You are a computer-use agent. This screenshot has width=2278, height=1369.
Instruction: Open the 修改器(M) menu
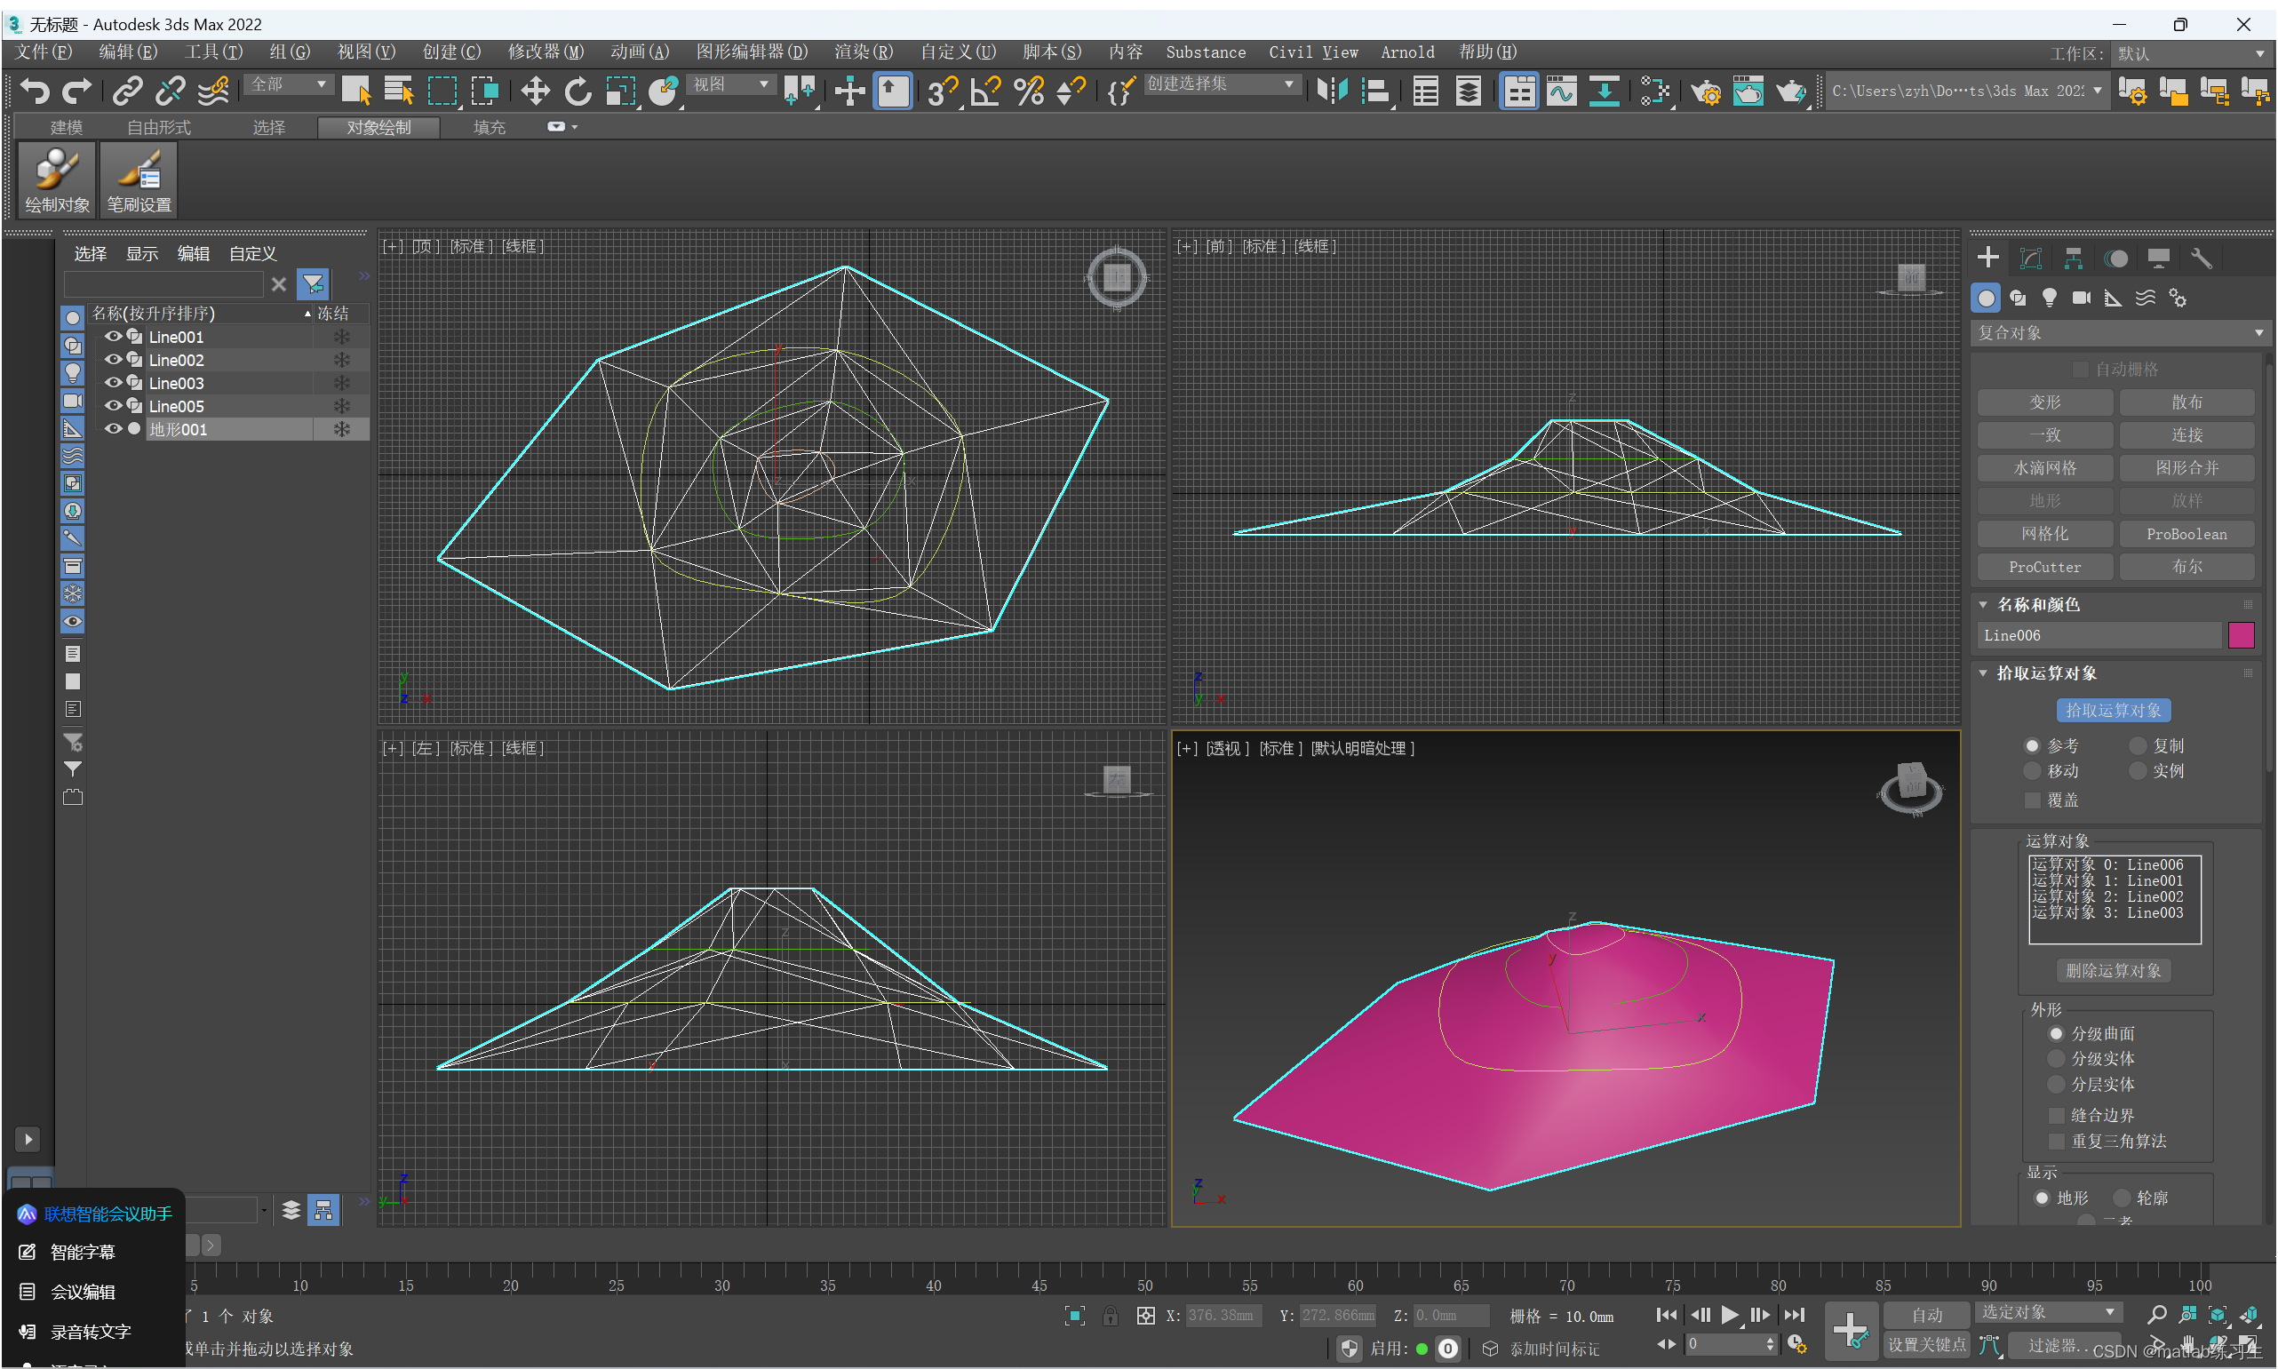[x=546, y=52]
